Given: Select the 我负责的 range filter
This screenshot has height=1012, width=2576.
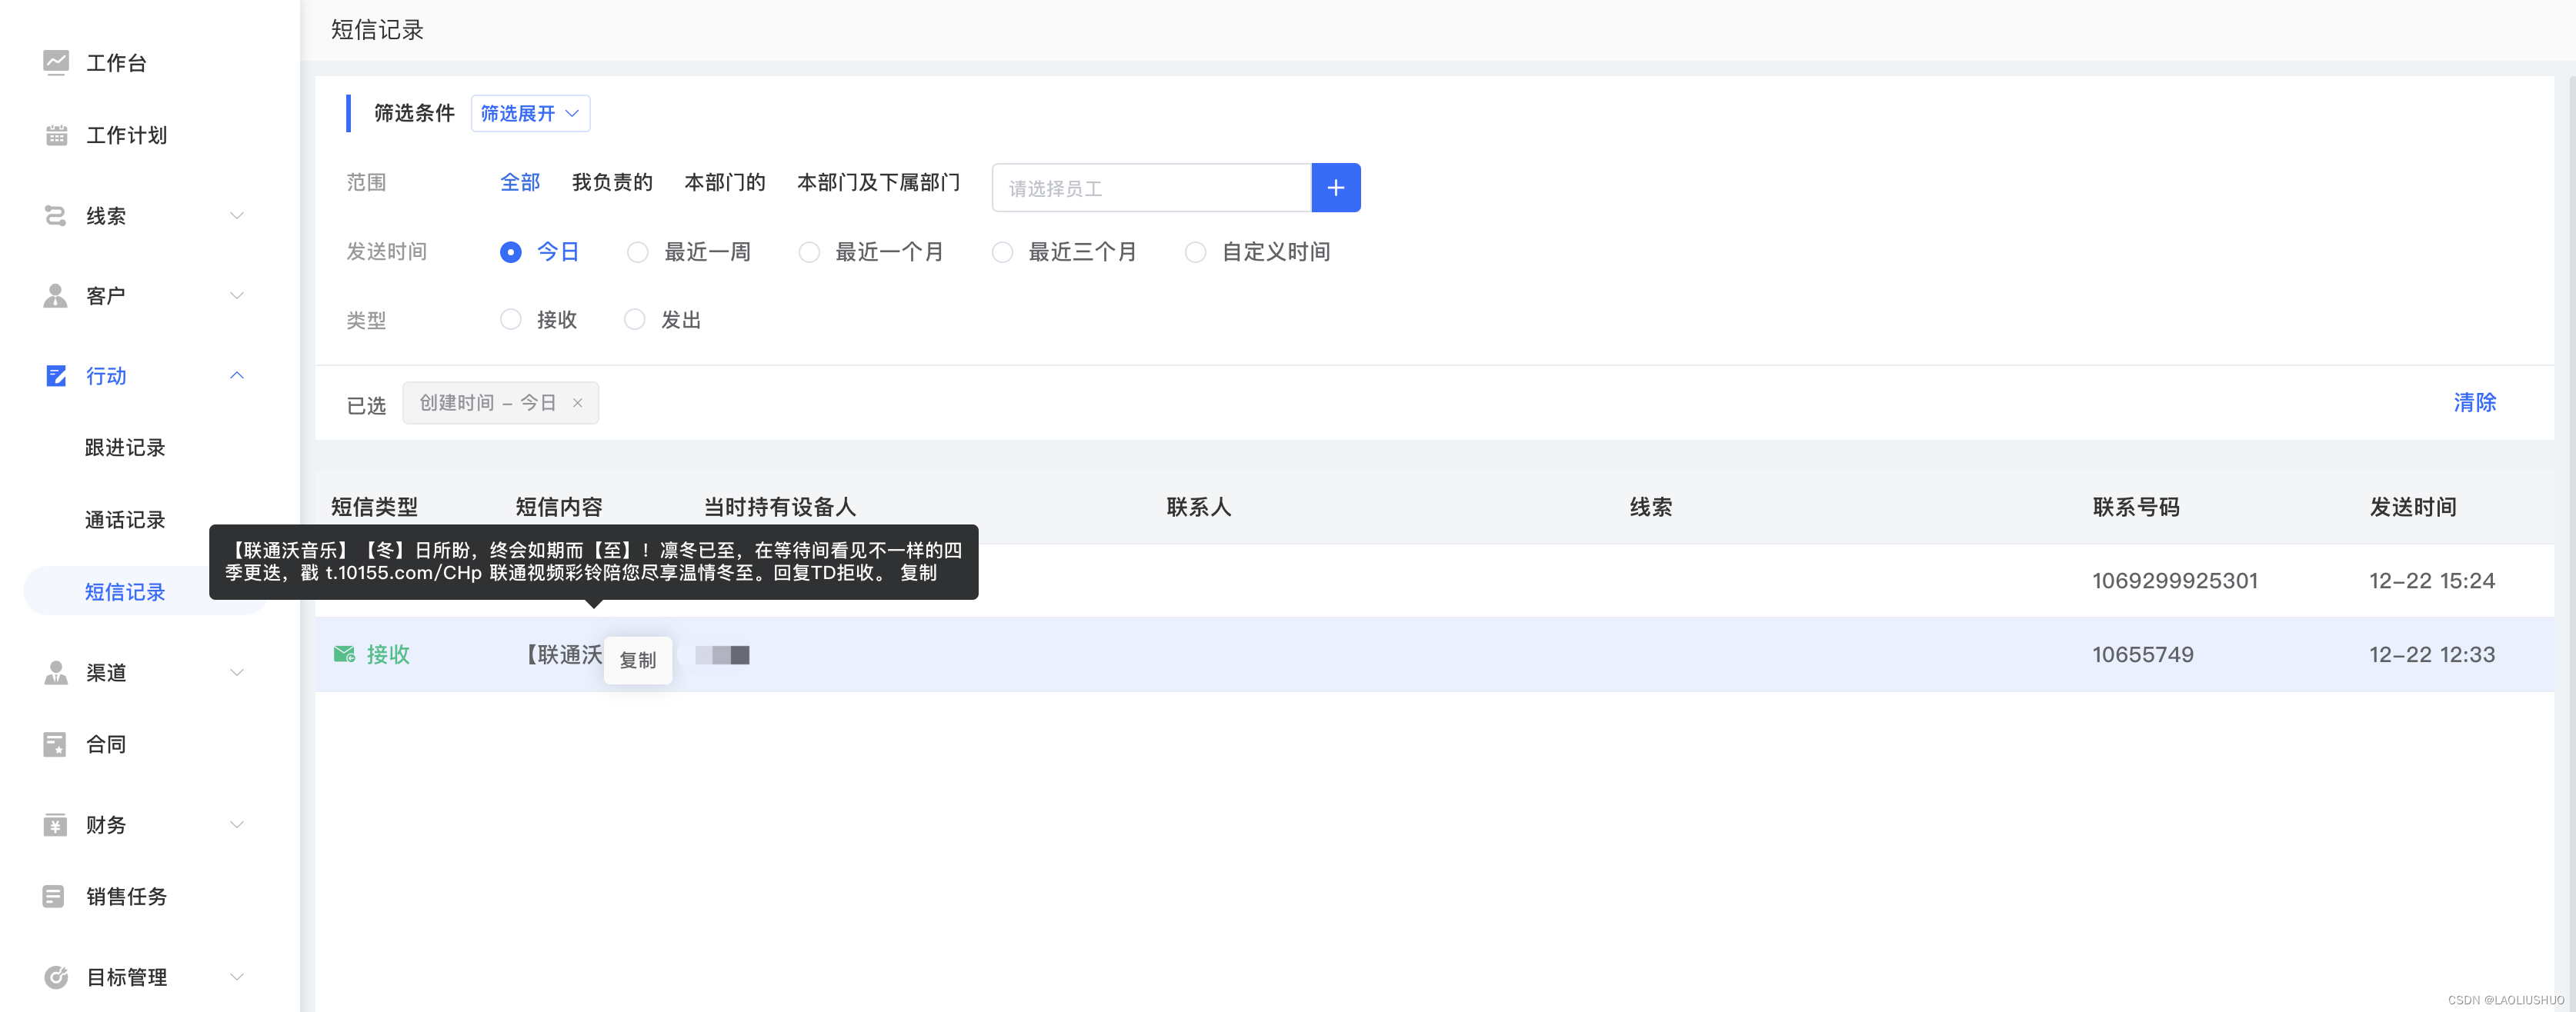Looking at the screenshot, I should pos(612,183).
